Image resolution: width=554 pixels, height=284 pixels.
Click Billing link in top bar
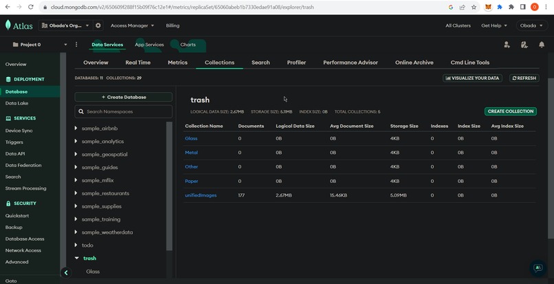pos(173,25)
